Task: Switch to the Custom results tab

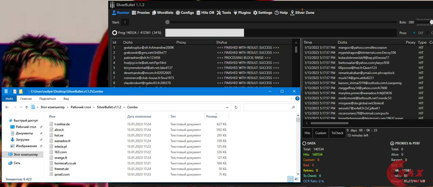Action: pos(320,133)
